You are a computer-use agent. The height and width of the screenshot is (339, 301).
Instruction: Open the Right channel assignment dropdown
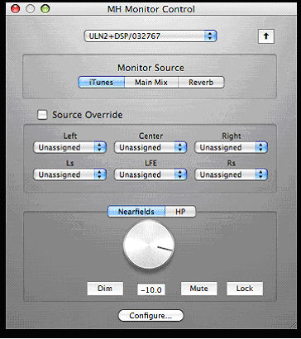pos(231,147)
